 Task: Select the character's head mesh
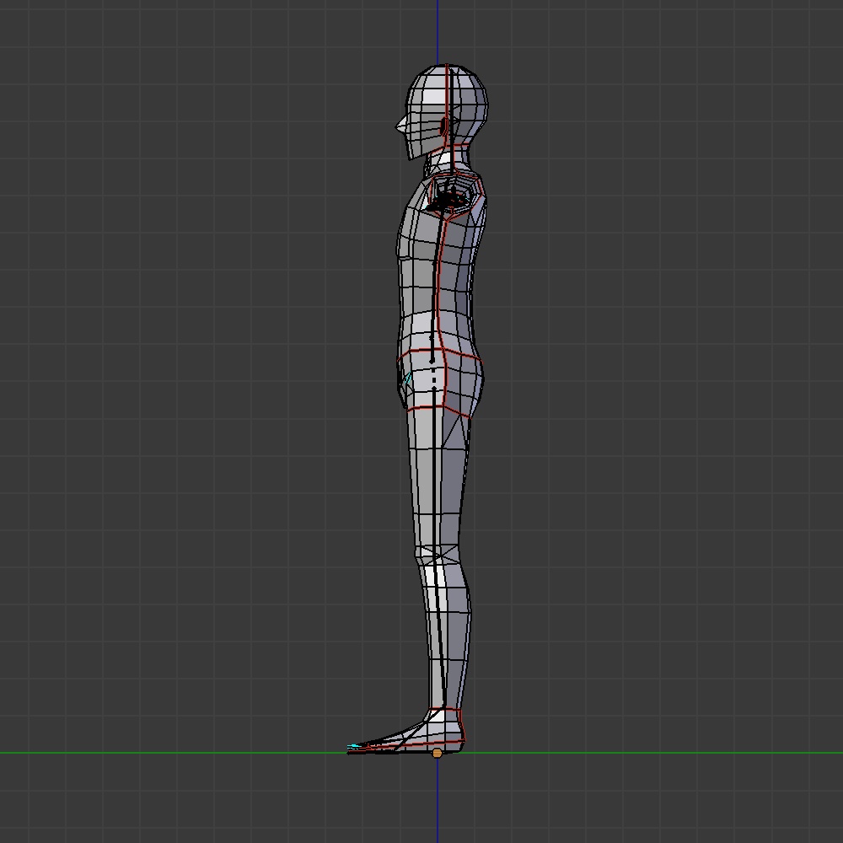tap(442, 111)
